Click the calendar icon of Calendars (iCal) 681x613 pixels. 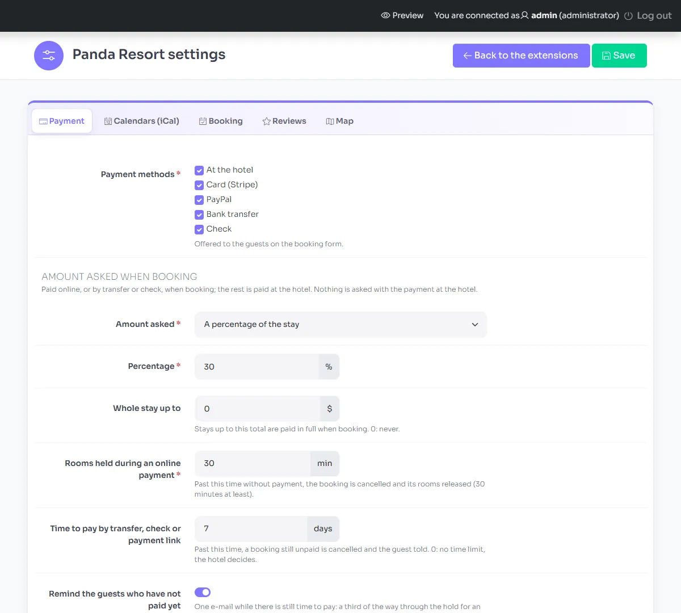(108, 121)
